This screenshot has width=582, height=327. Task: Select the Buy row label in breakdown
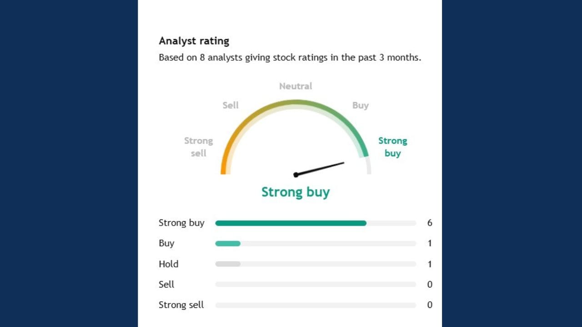pyautogui.click(x=166, y=243)
